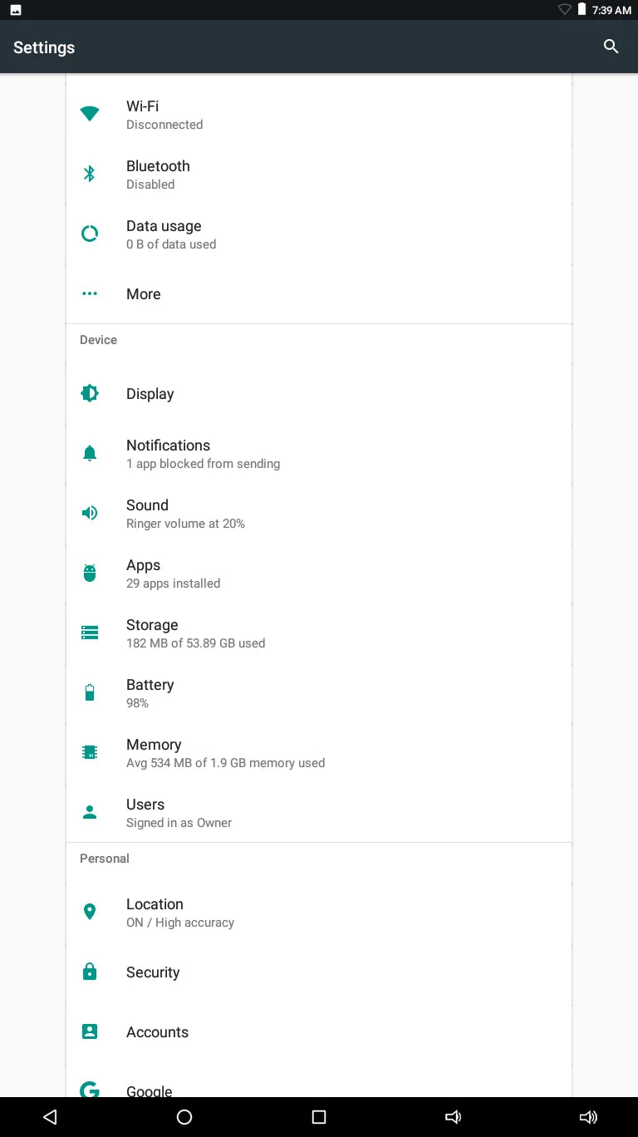Tap the Notifications bell icon
The image size is (638, 1137).
point(90,453)
